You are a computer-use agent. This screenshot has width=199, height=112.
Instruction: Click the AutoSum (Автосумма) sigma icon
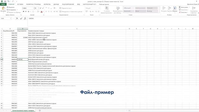pos(180,7)
